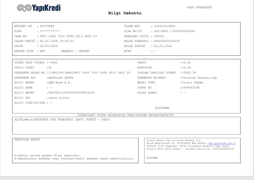Click the centered AÇIKLAMA label

pos(162,108)
